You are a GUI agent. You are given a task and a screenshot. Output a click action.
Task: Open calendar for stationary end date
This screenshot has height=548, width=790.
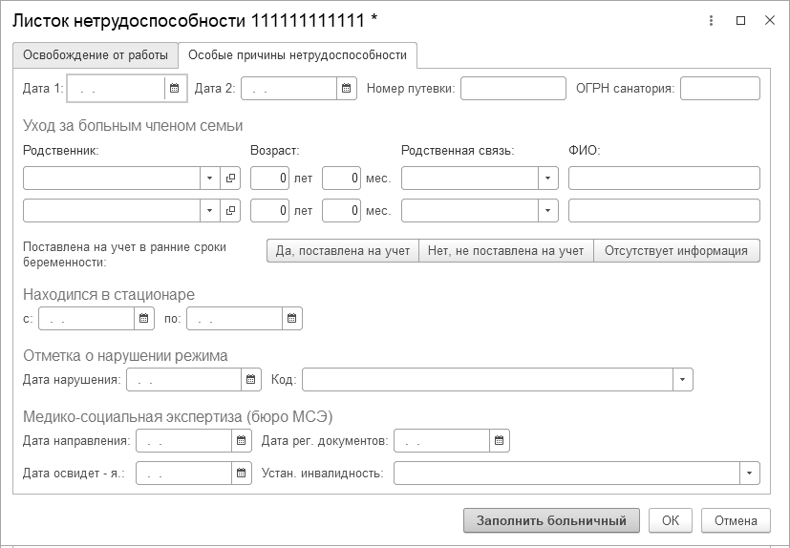292,319
